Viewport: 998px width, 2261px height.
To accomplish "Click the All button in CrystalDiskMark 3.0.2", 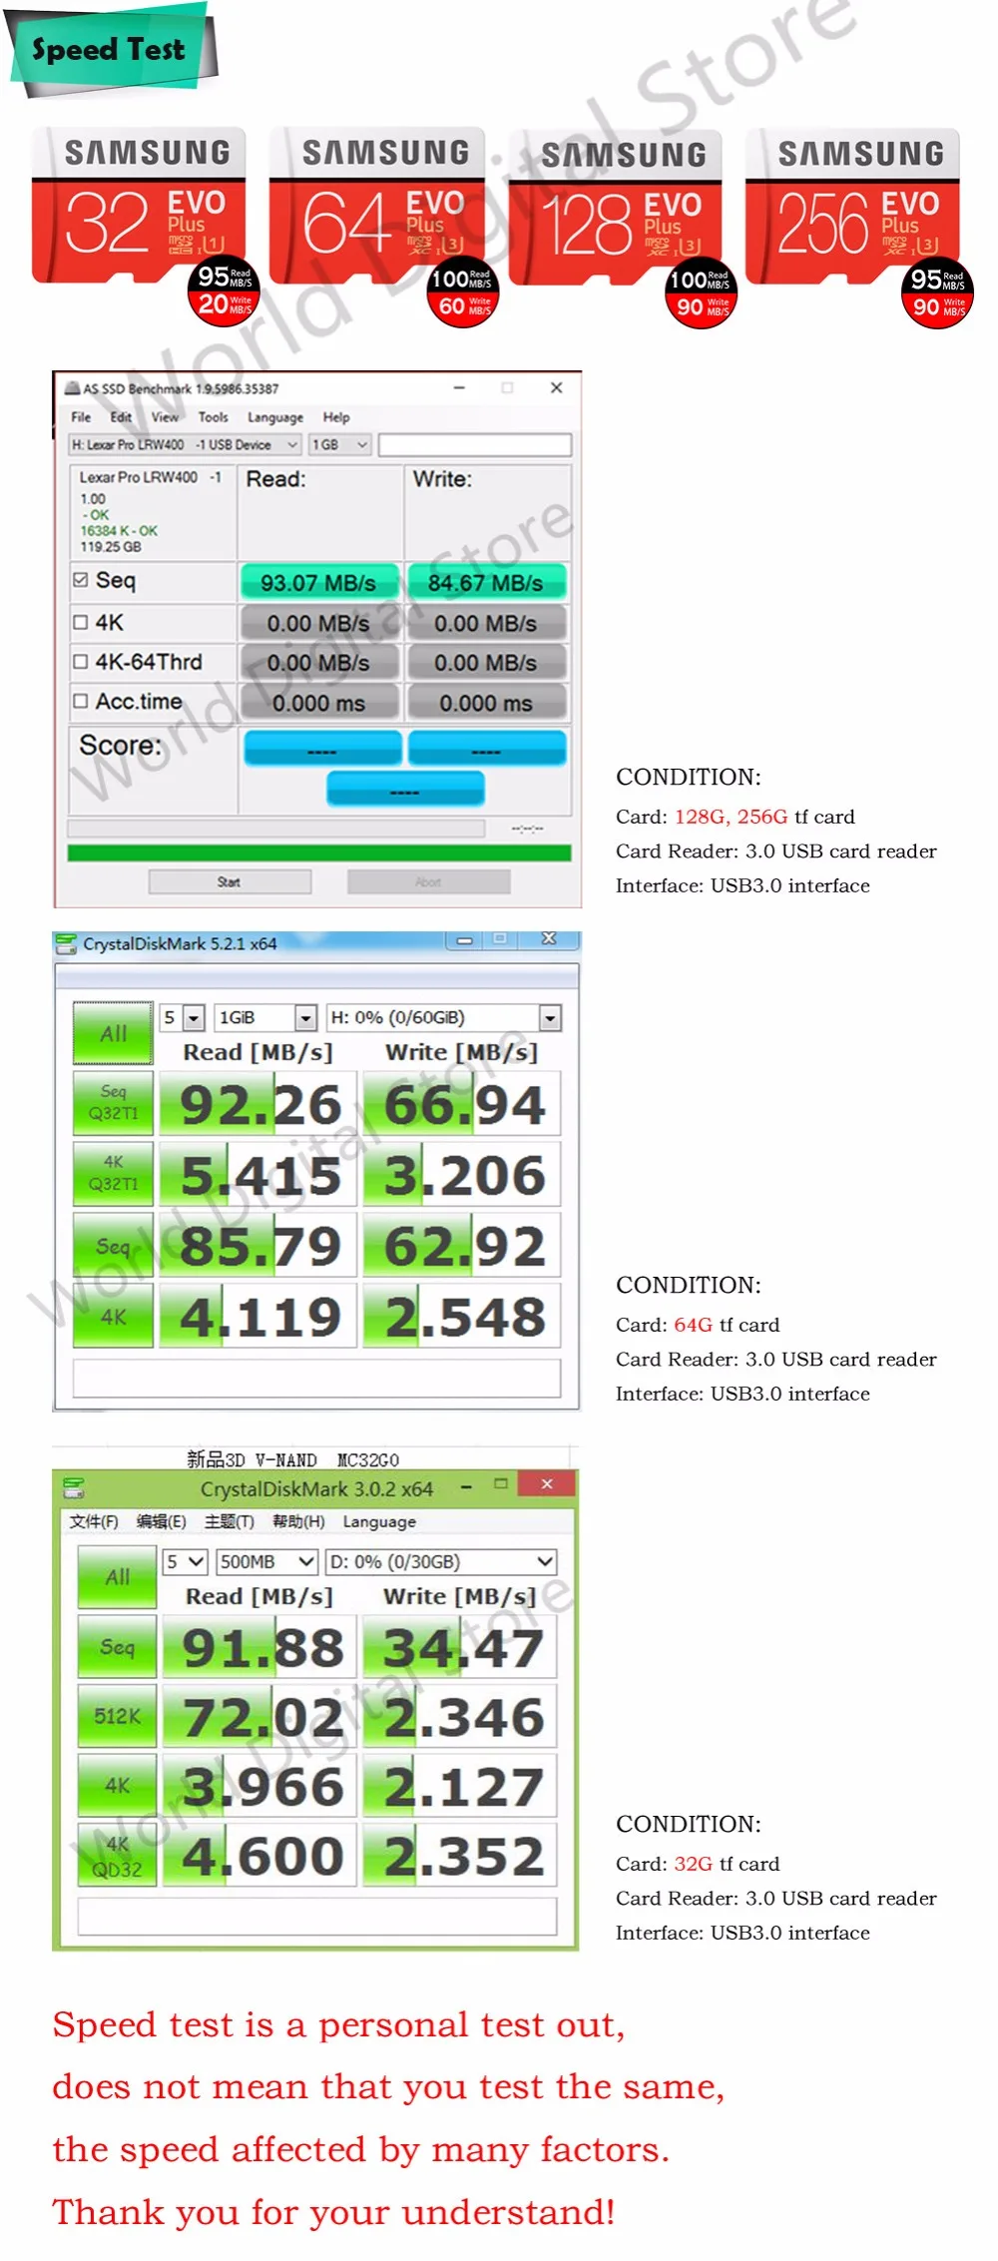I will [118, 1577].
